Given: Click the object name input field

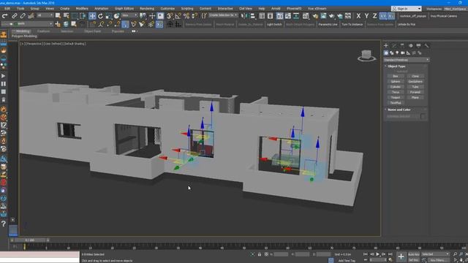Looking at the screenshot, I should (x=403, y=116).
